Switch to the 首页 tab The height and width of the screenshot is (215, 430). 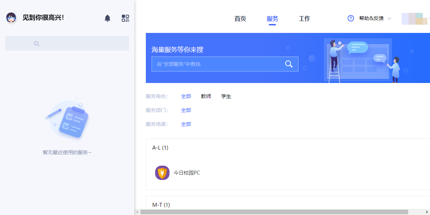coord(240,19)
